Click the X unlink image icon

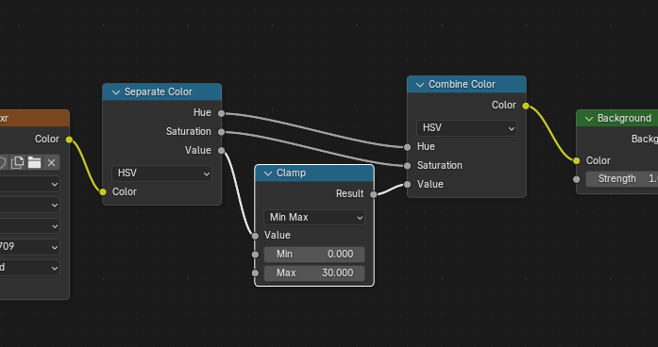(x=51, y=162)
